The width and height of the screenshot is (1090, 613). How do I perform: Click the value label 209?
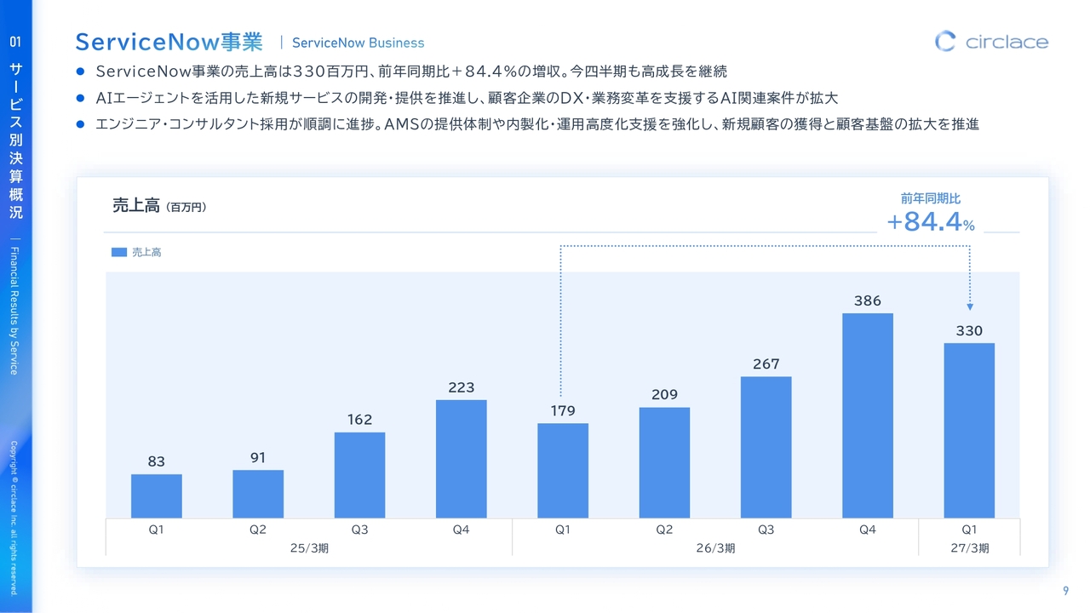(x=664, y=394)
